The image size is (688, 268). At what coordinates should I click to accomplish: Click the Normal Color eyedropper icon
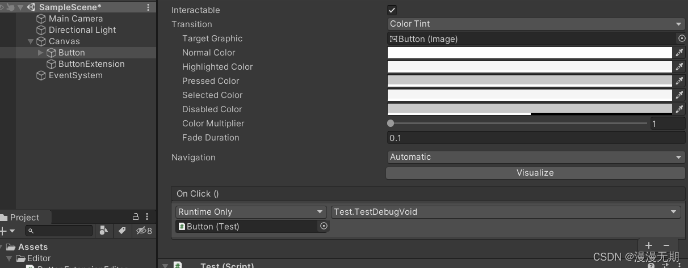(x=679, y=53)
